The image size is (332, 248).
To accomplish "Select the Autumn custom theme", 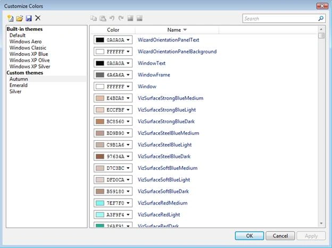I will (19, 79).
